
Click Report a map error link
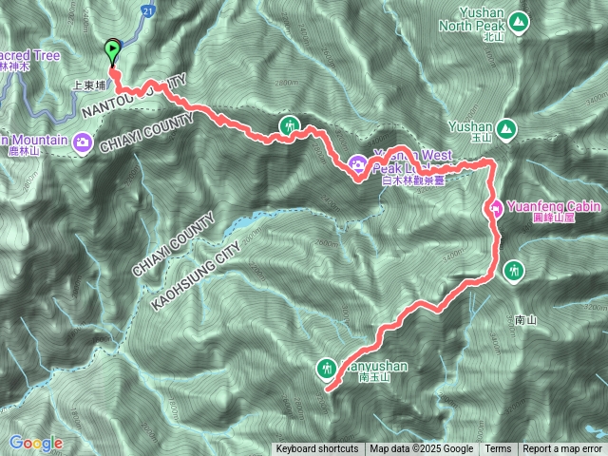point(561,449)
